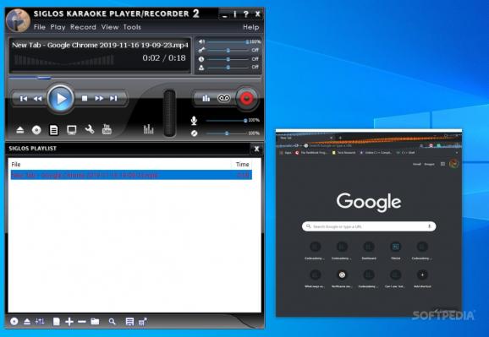The width and height of the screenshot is (489, 337).
Task: Search the playlist with magnifier icon
Action: [x=112, y=322]
